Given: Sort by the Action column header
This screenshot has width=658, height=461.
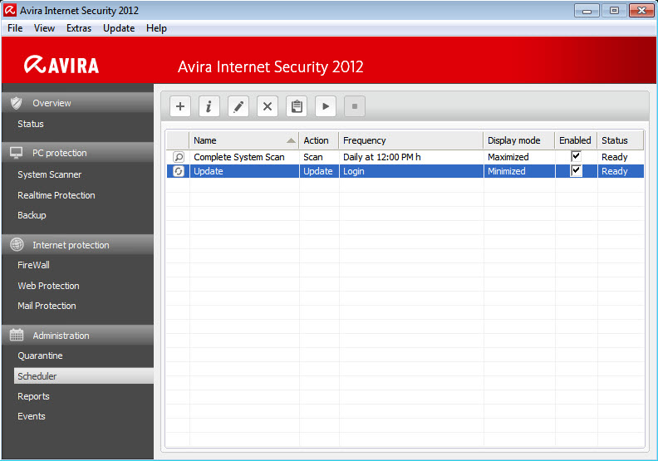Looking at the screenshot, I should coord(318,140).
